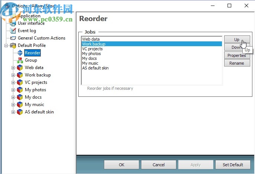Viewport: 255px width, 174px height.
Task: Click the Apply button
Action: click(x=196, y=165)
